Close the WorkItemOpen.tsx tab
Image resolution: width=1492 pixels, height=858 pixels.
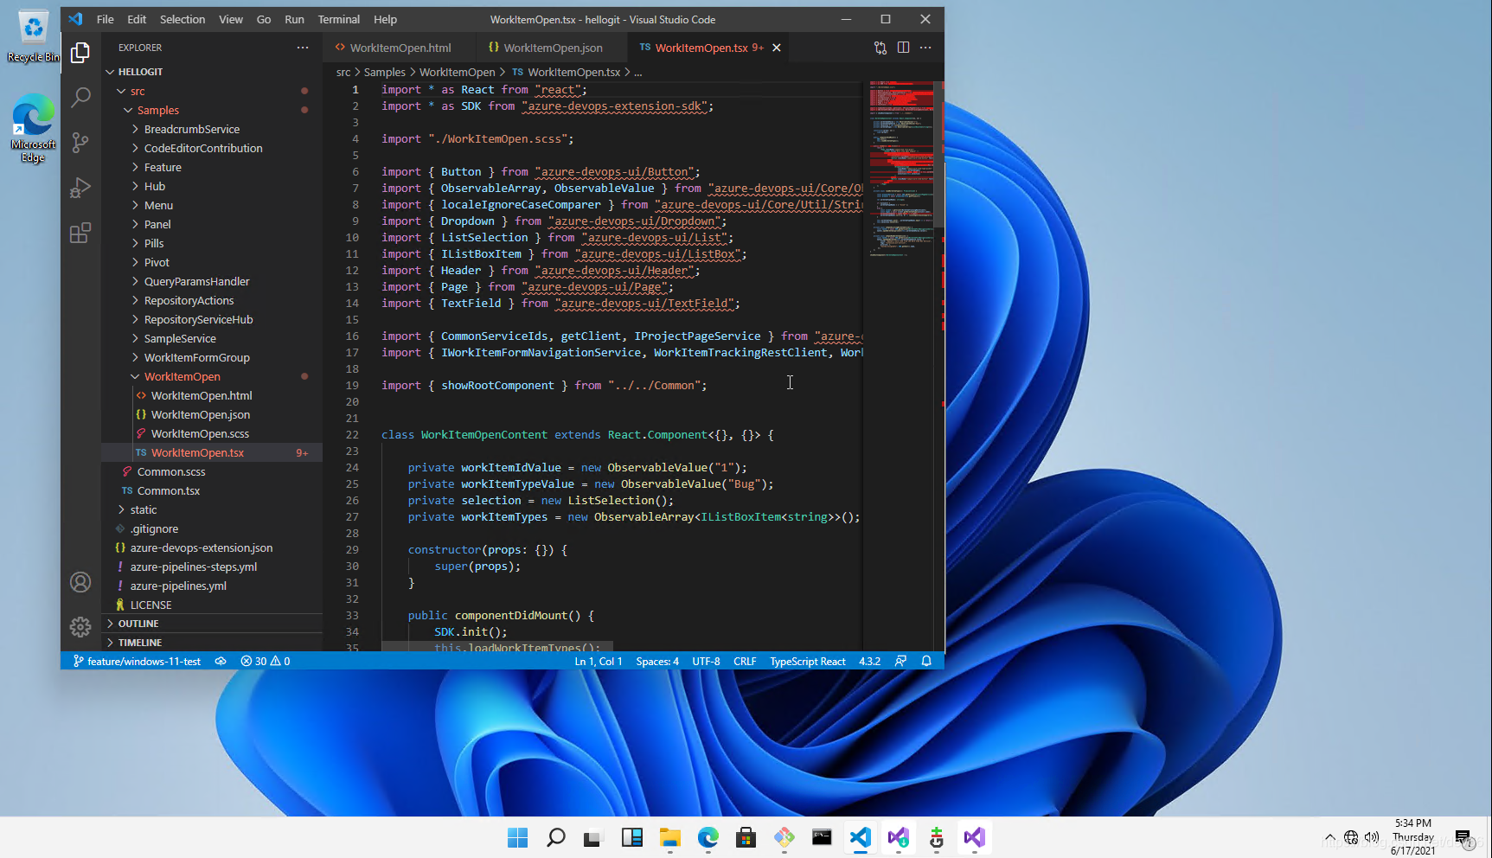pyautogui.click(x=777, y=48)
